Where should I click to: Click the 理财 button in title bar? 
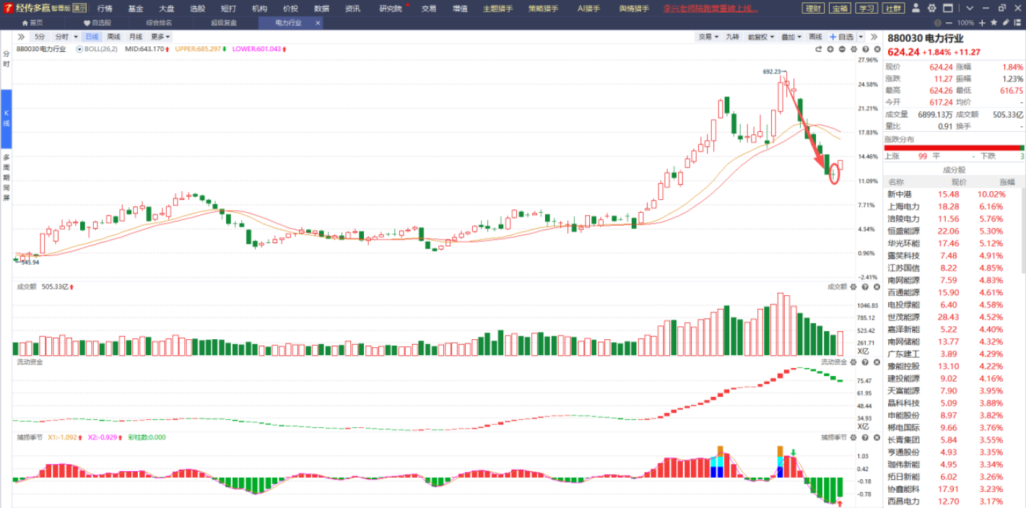click(813, 9)
